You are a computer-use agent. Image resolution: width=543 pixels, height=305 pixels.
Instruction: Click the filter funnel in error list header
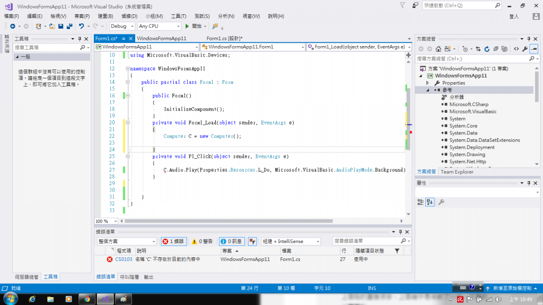click(x=397, y=251)
